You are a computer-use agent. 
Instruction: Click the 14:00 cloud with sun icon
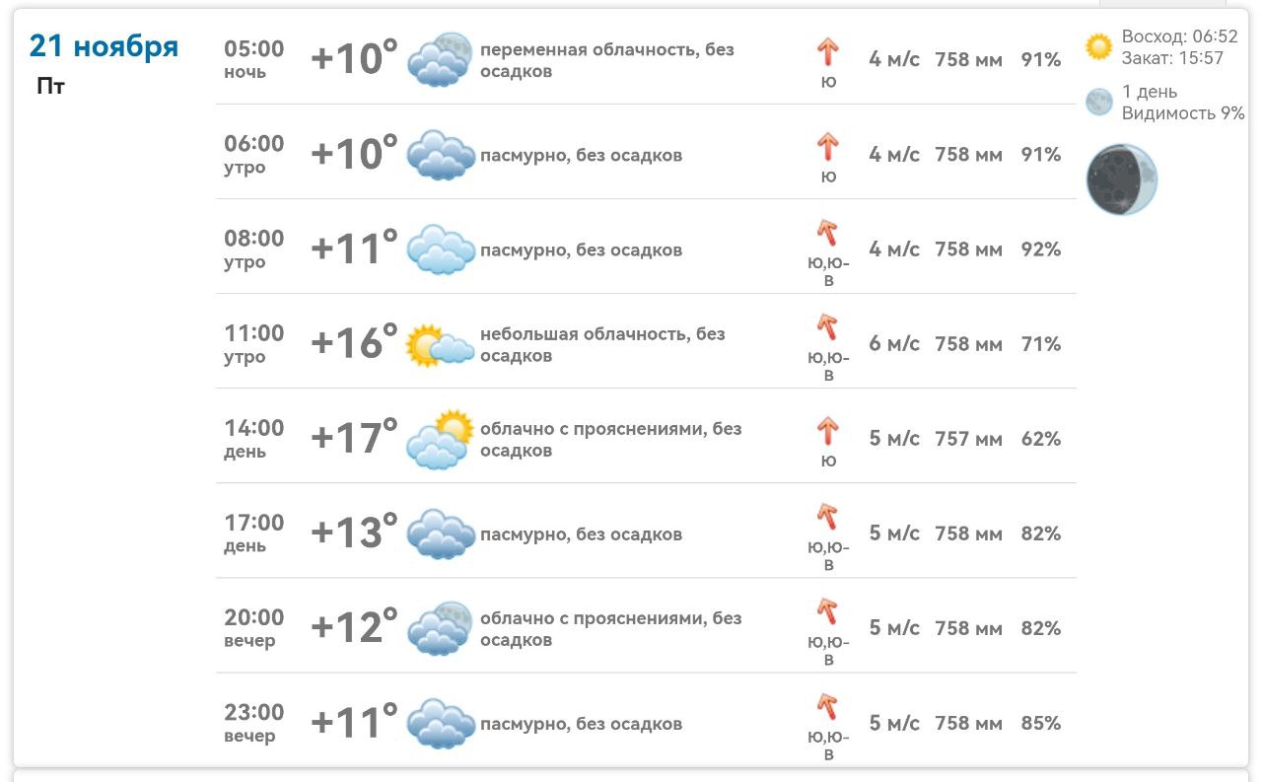point(440,439)
